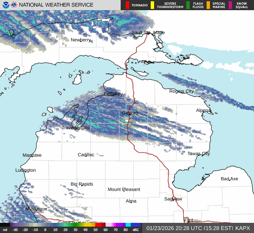This screenshot has width=254, height=233.
Task: Click the UTC timestamp in the footer
Action: [189, 228]
